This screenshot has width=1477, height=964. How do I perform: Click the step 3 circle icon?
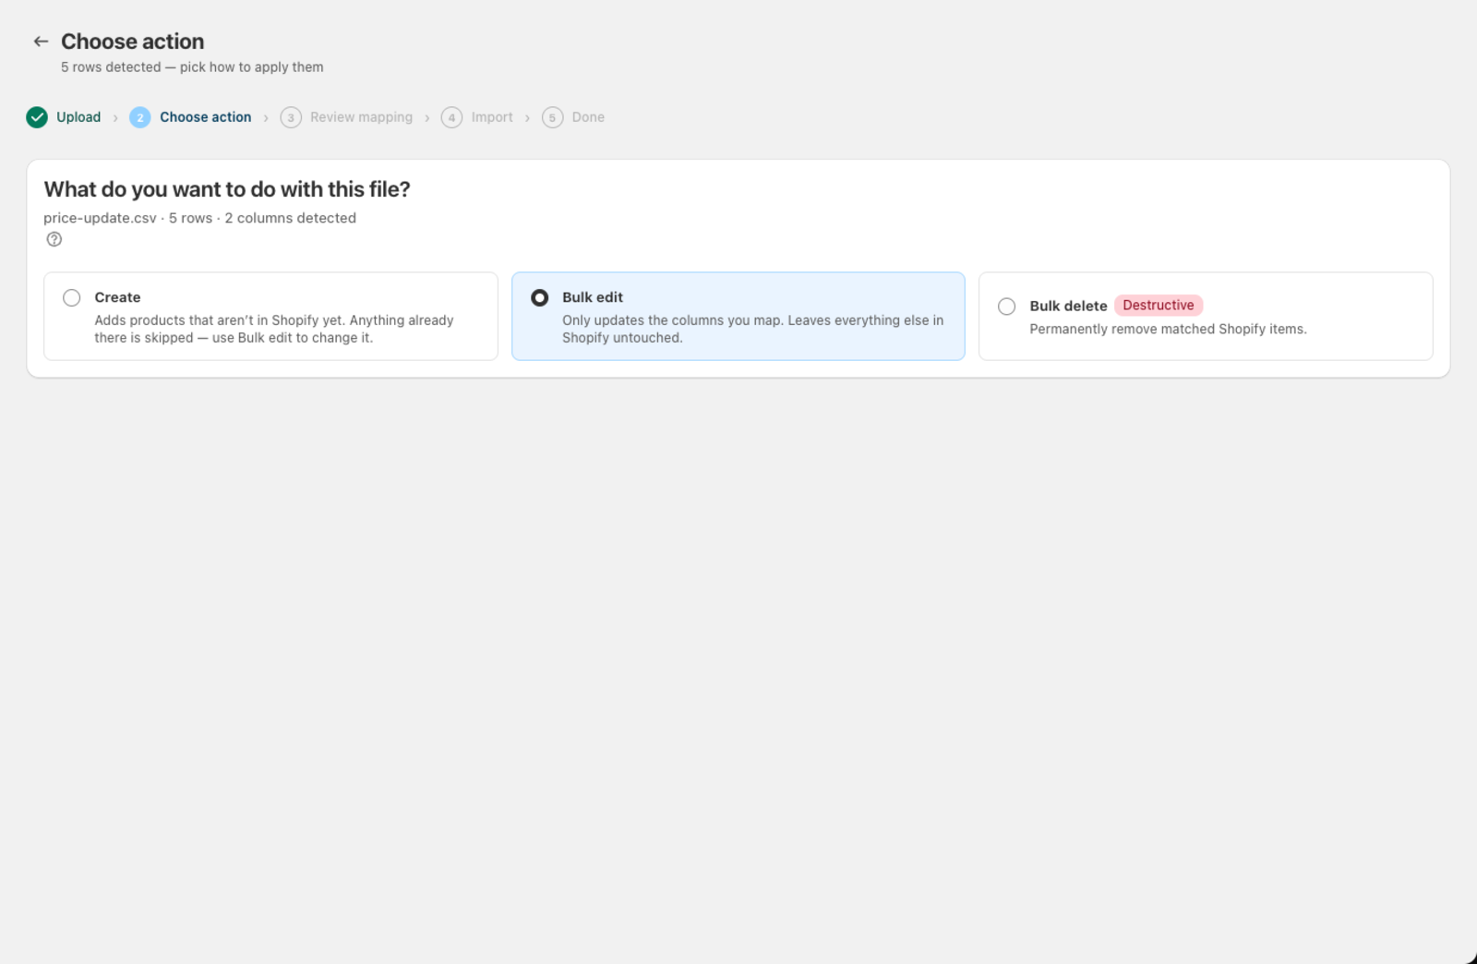pos(291,117)
